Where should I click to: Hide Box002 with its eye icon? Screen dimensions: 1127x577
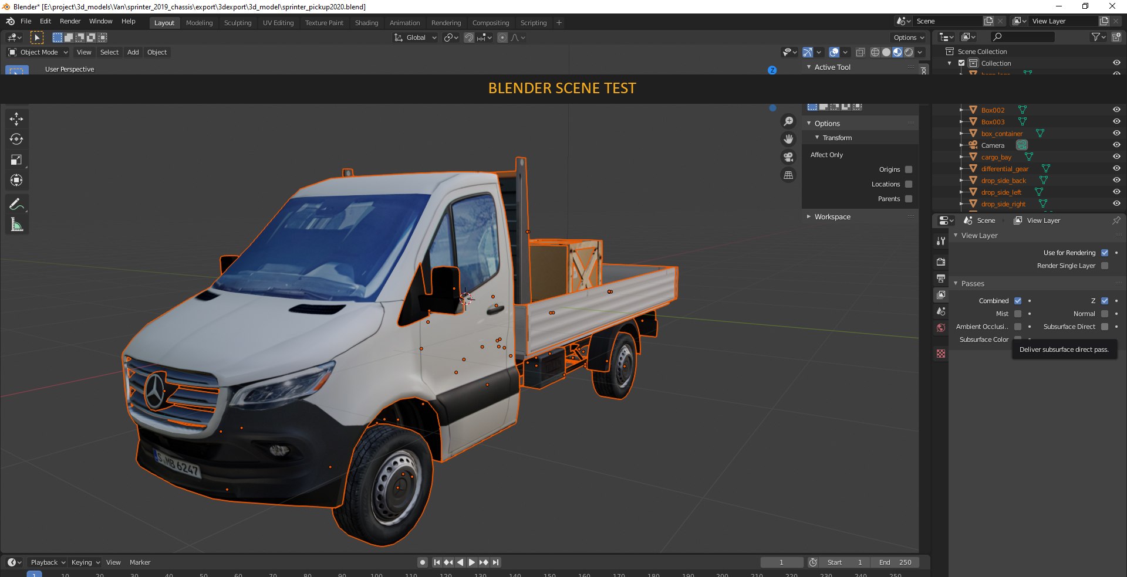[x=1116, y=110]
